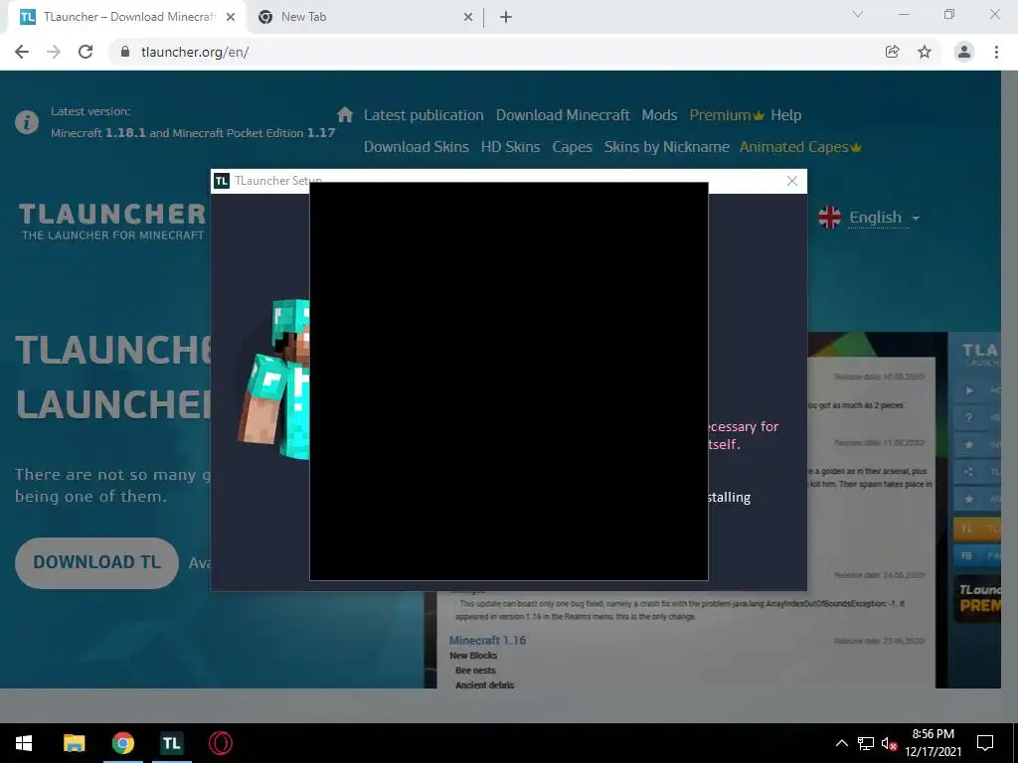Click the UK flag icon
The height and width of the screenshot is (763, 1018).
[829, 218]
